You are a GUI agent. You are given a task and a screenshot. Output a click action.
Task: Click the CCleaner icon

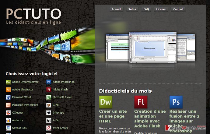tap(8, 113)
